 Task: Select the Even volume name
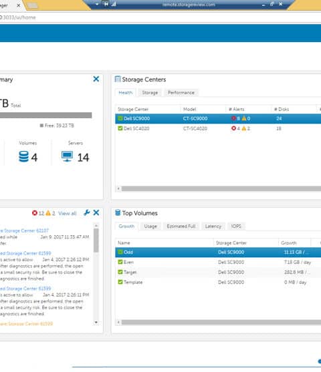128,262
